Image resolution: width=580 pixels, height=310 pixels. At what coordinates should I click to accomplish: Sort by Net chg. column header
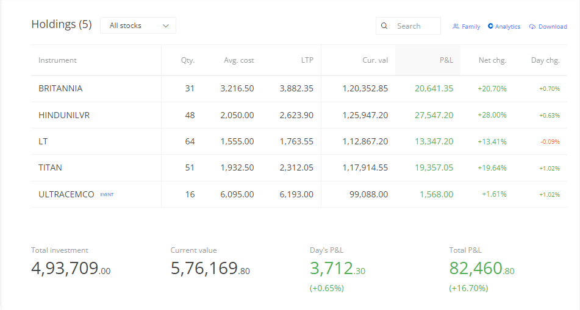point(492,60)
